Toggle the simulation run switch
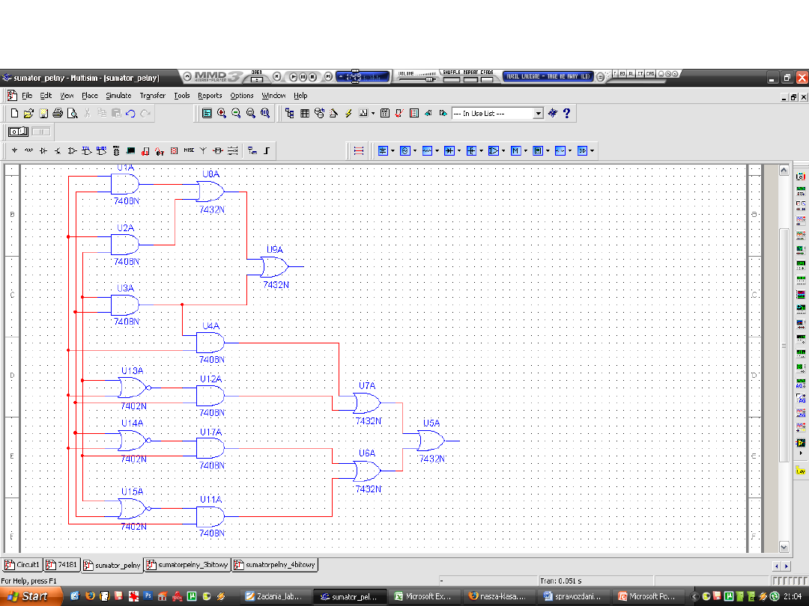Screen dimensions: 809x606 [19, 132]
